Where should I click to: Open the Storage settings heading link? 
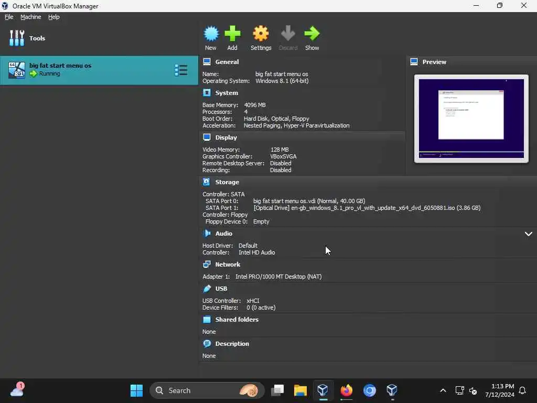(x=227, y=182)
